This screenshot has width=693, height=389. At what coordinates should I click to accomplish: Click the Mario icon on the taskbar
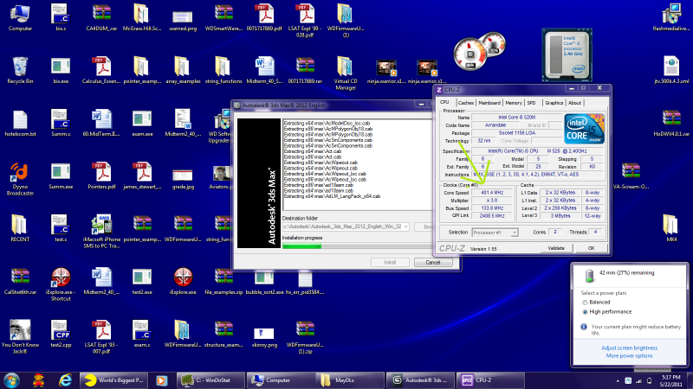pyautogui.click(x=39, y=380)
